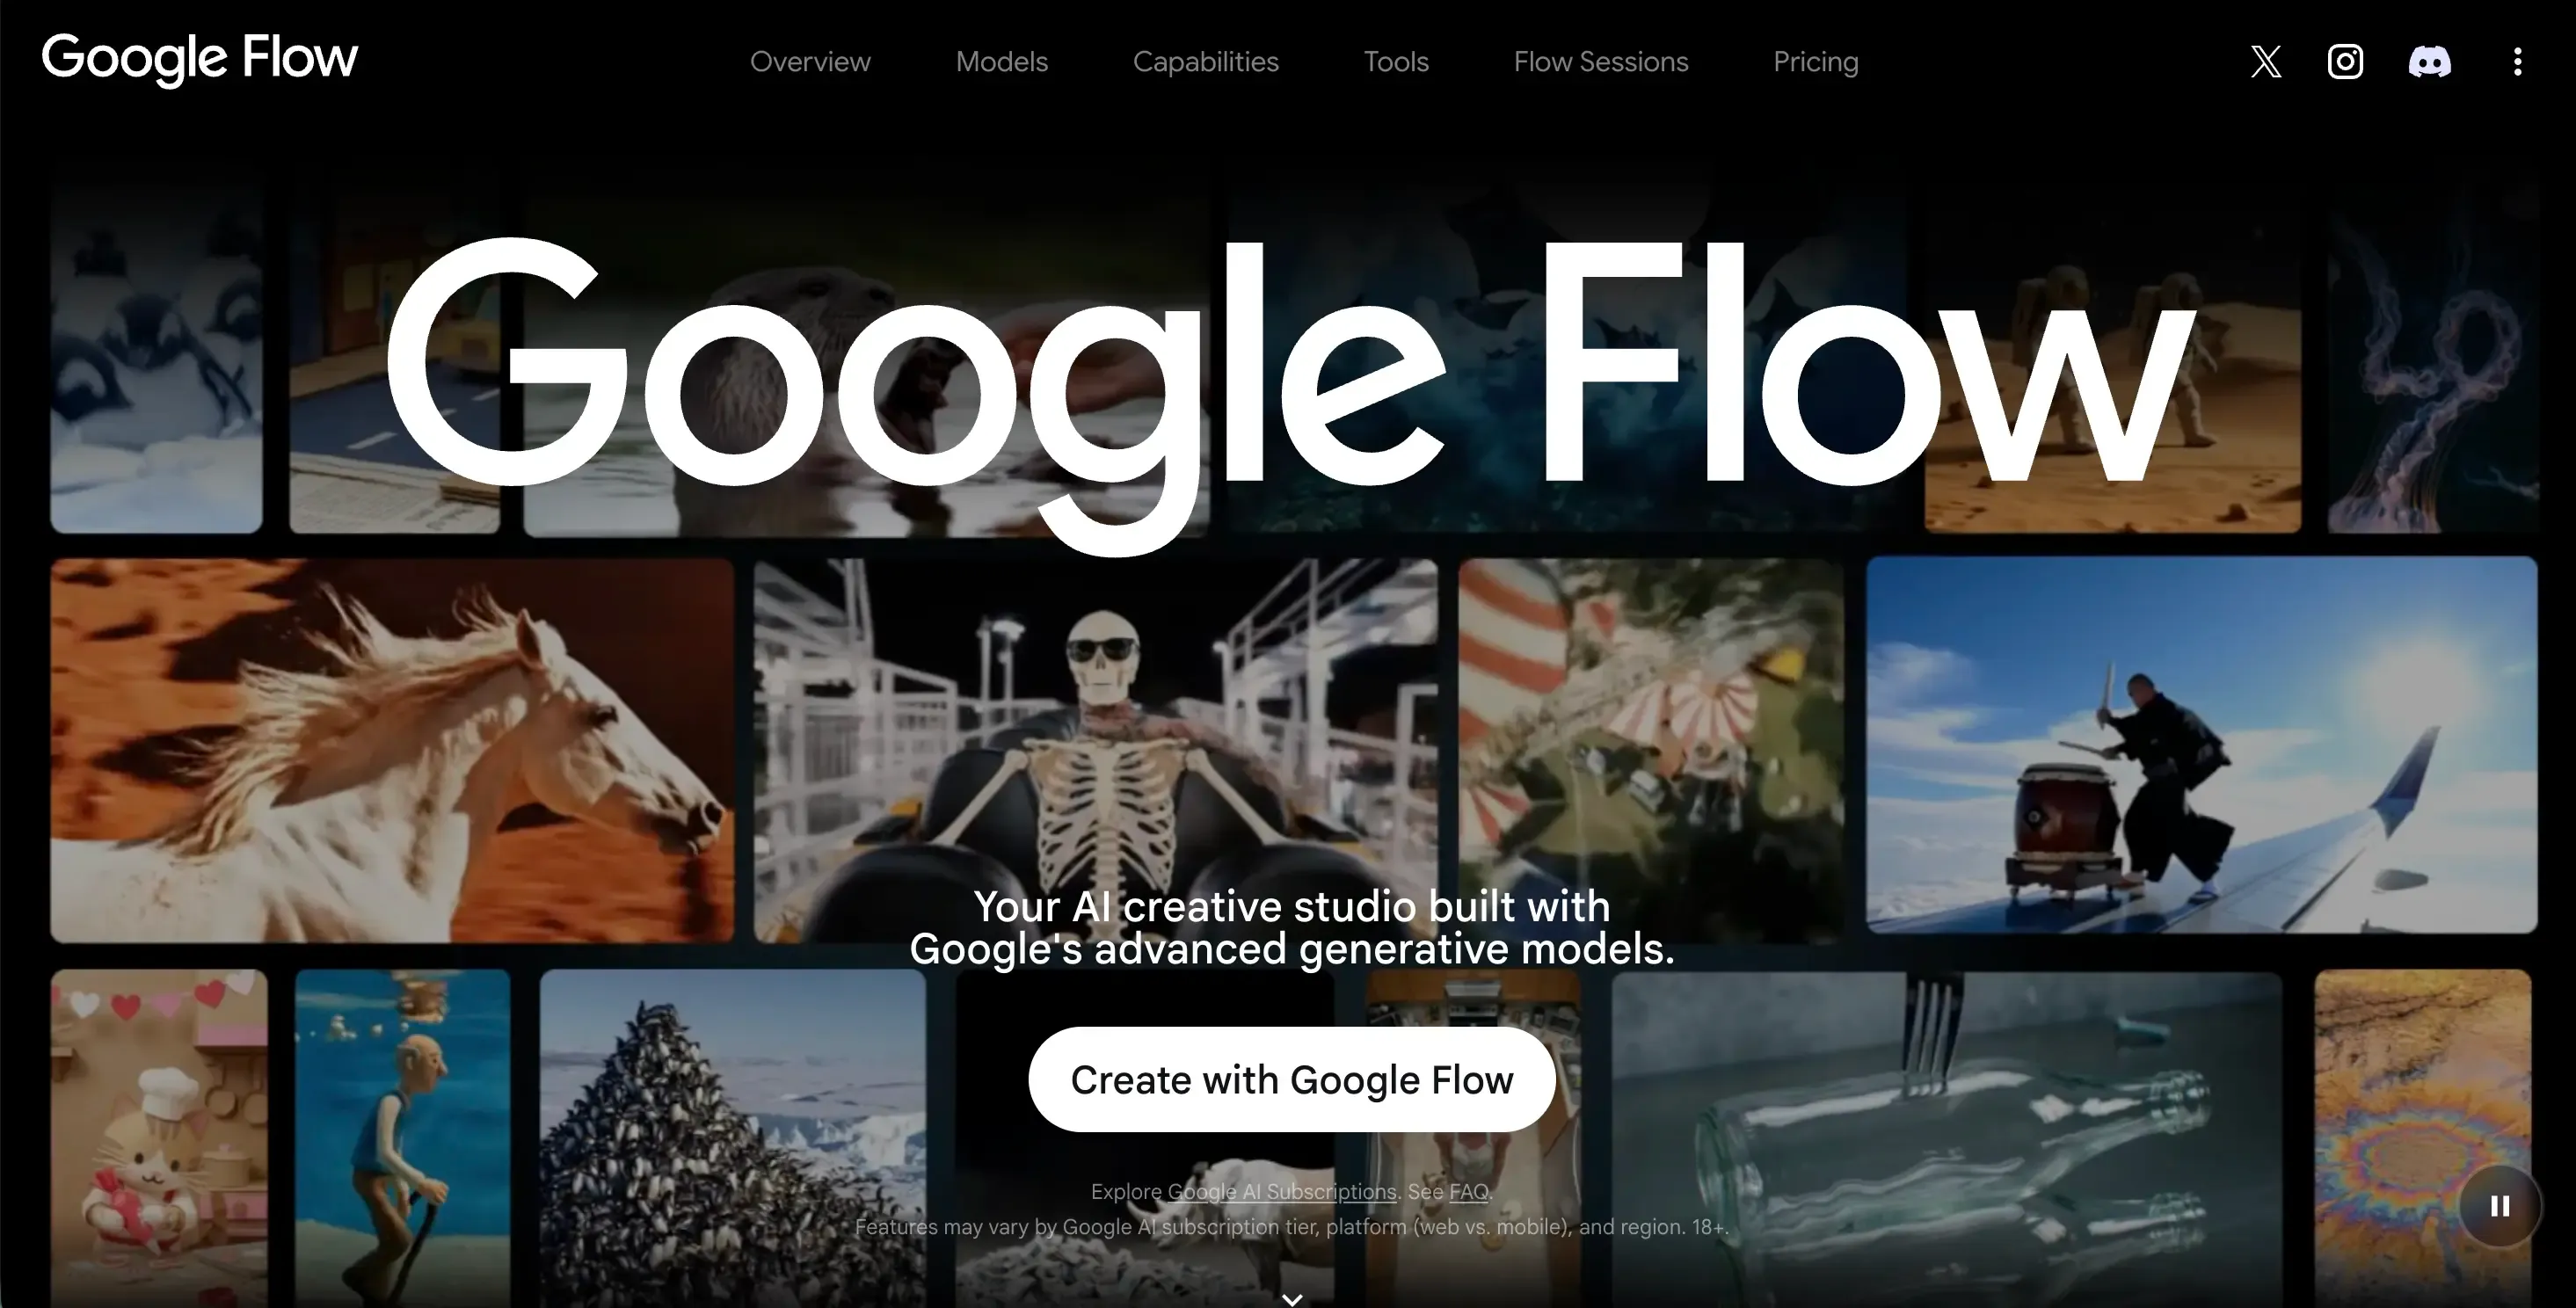Select the glass bottle with fork thumbnail

[x=1946, y=1138]
